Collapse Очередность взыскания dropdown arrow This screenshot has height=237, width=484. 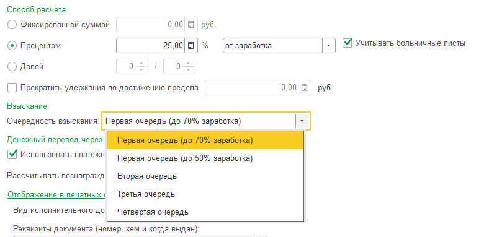(x=302, y=121)
